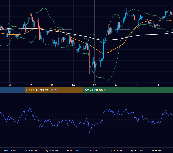173x153 pixels.
Task: Click the hour label 0 on the price chart axis
Action: click(x=116, y=85)
